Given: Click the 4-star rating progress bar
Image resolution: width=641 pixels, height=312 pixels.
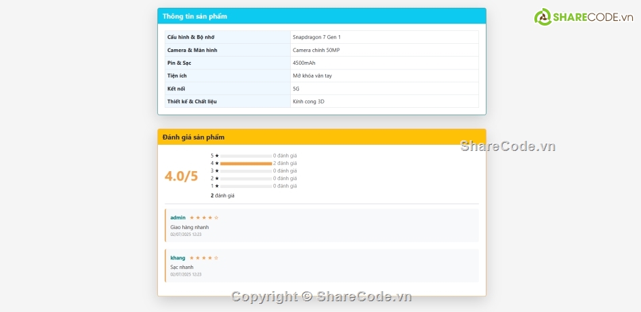Looking at the screenshot, I should click(246, 163).
